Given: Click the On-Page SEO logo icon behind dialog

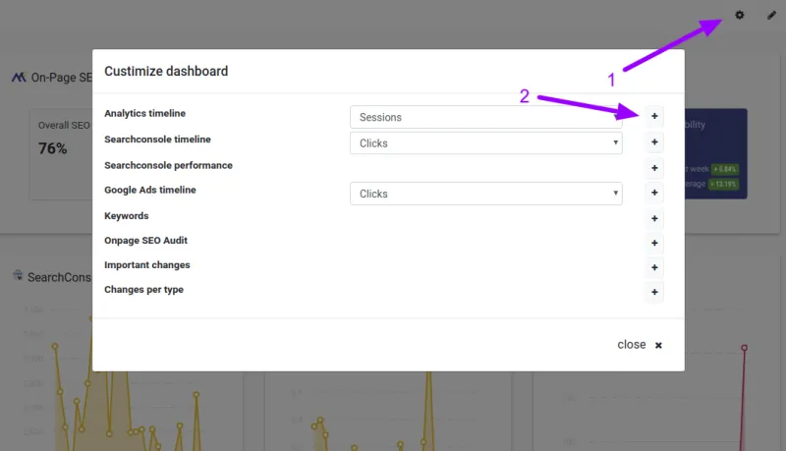Looking at the screenshot, I should click(x=19, y=78).
